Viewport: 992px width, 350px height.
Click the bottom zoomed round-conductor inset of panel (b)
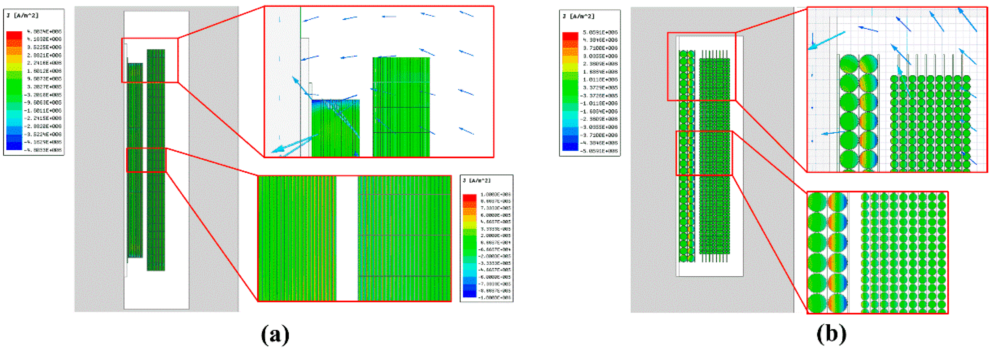pyautogui.click(x=877, y=252)
